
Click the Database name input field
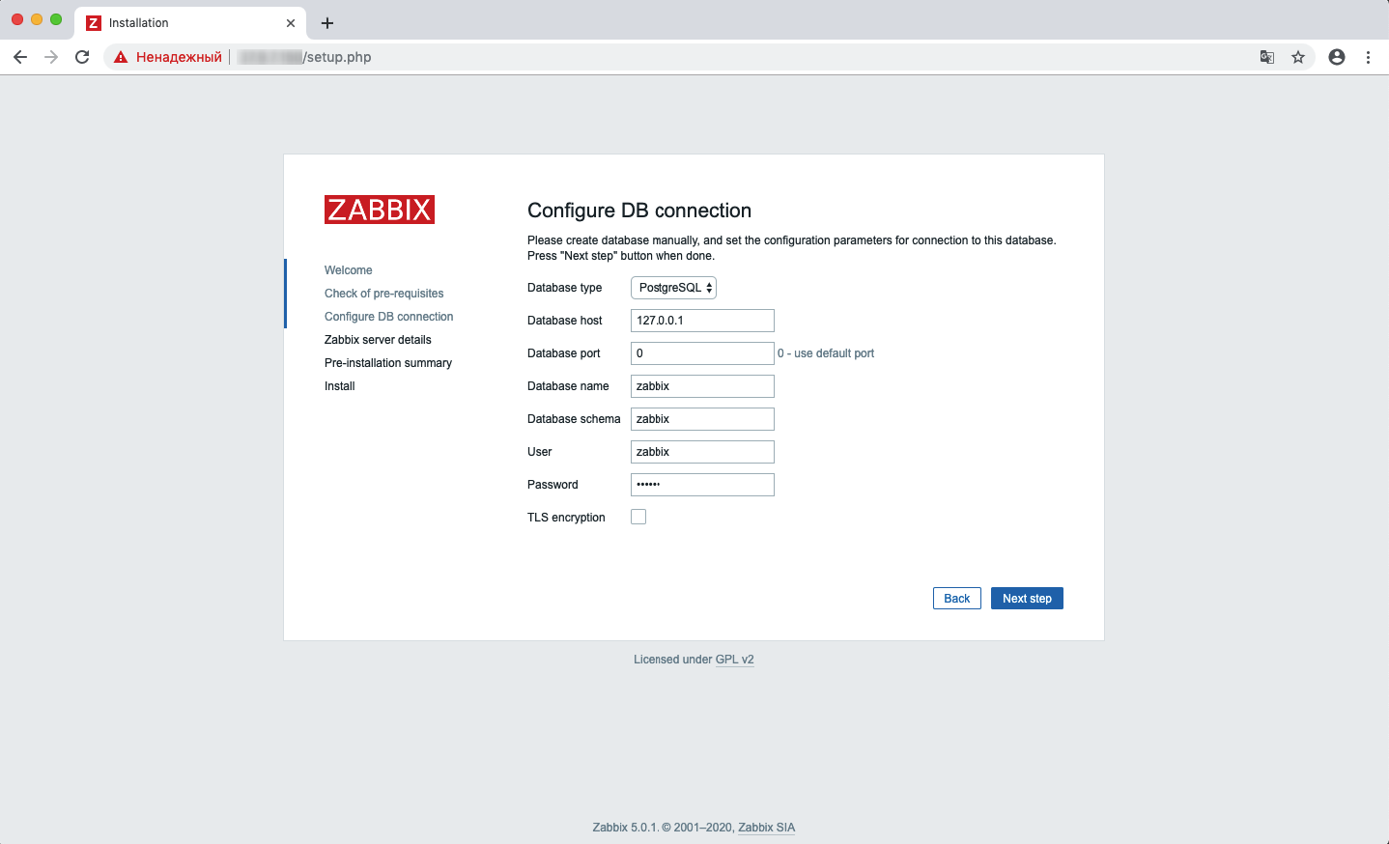coord(702,386)
